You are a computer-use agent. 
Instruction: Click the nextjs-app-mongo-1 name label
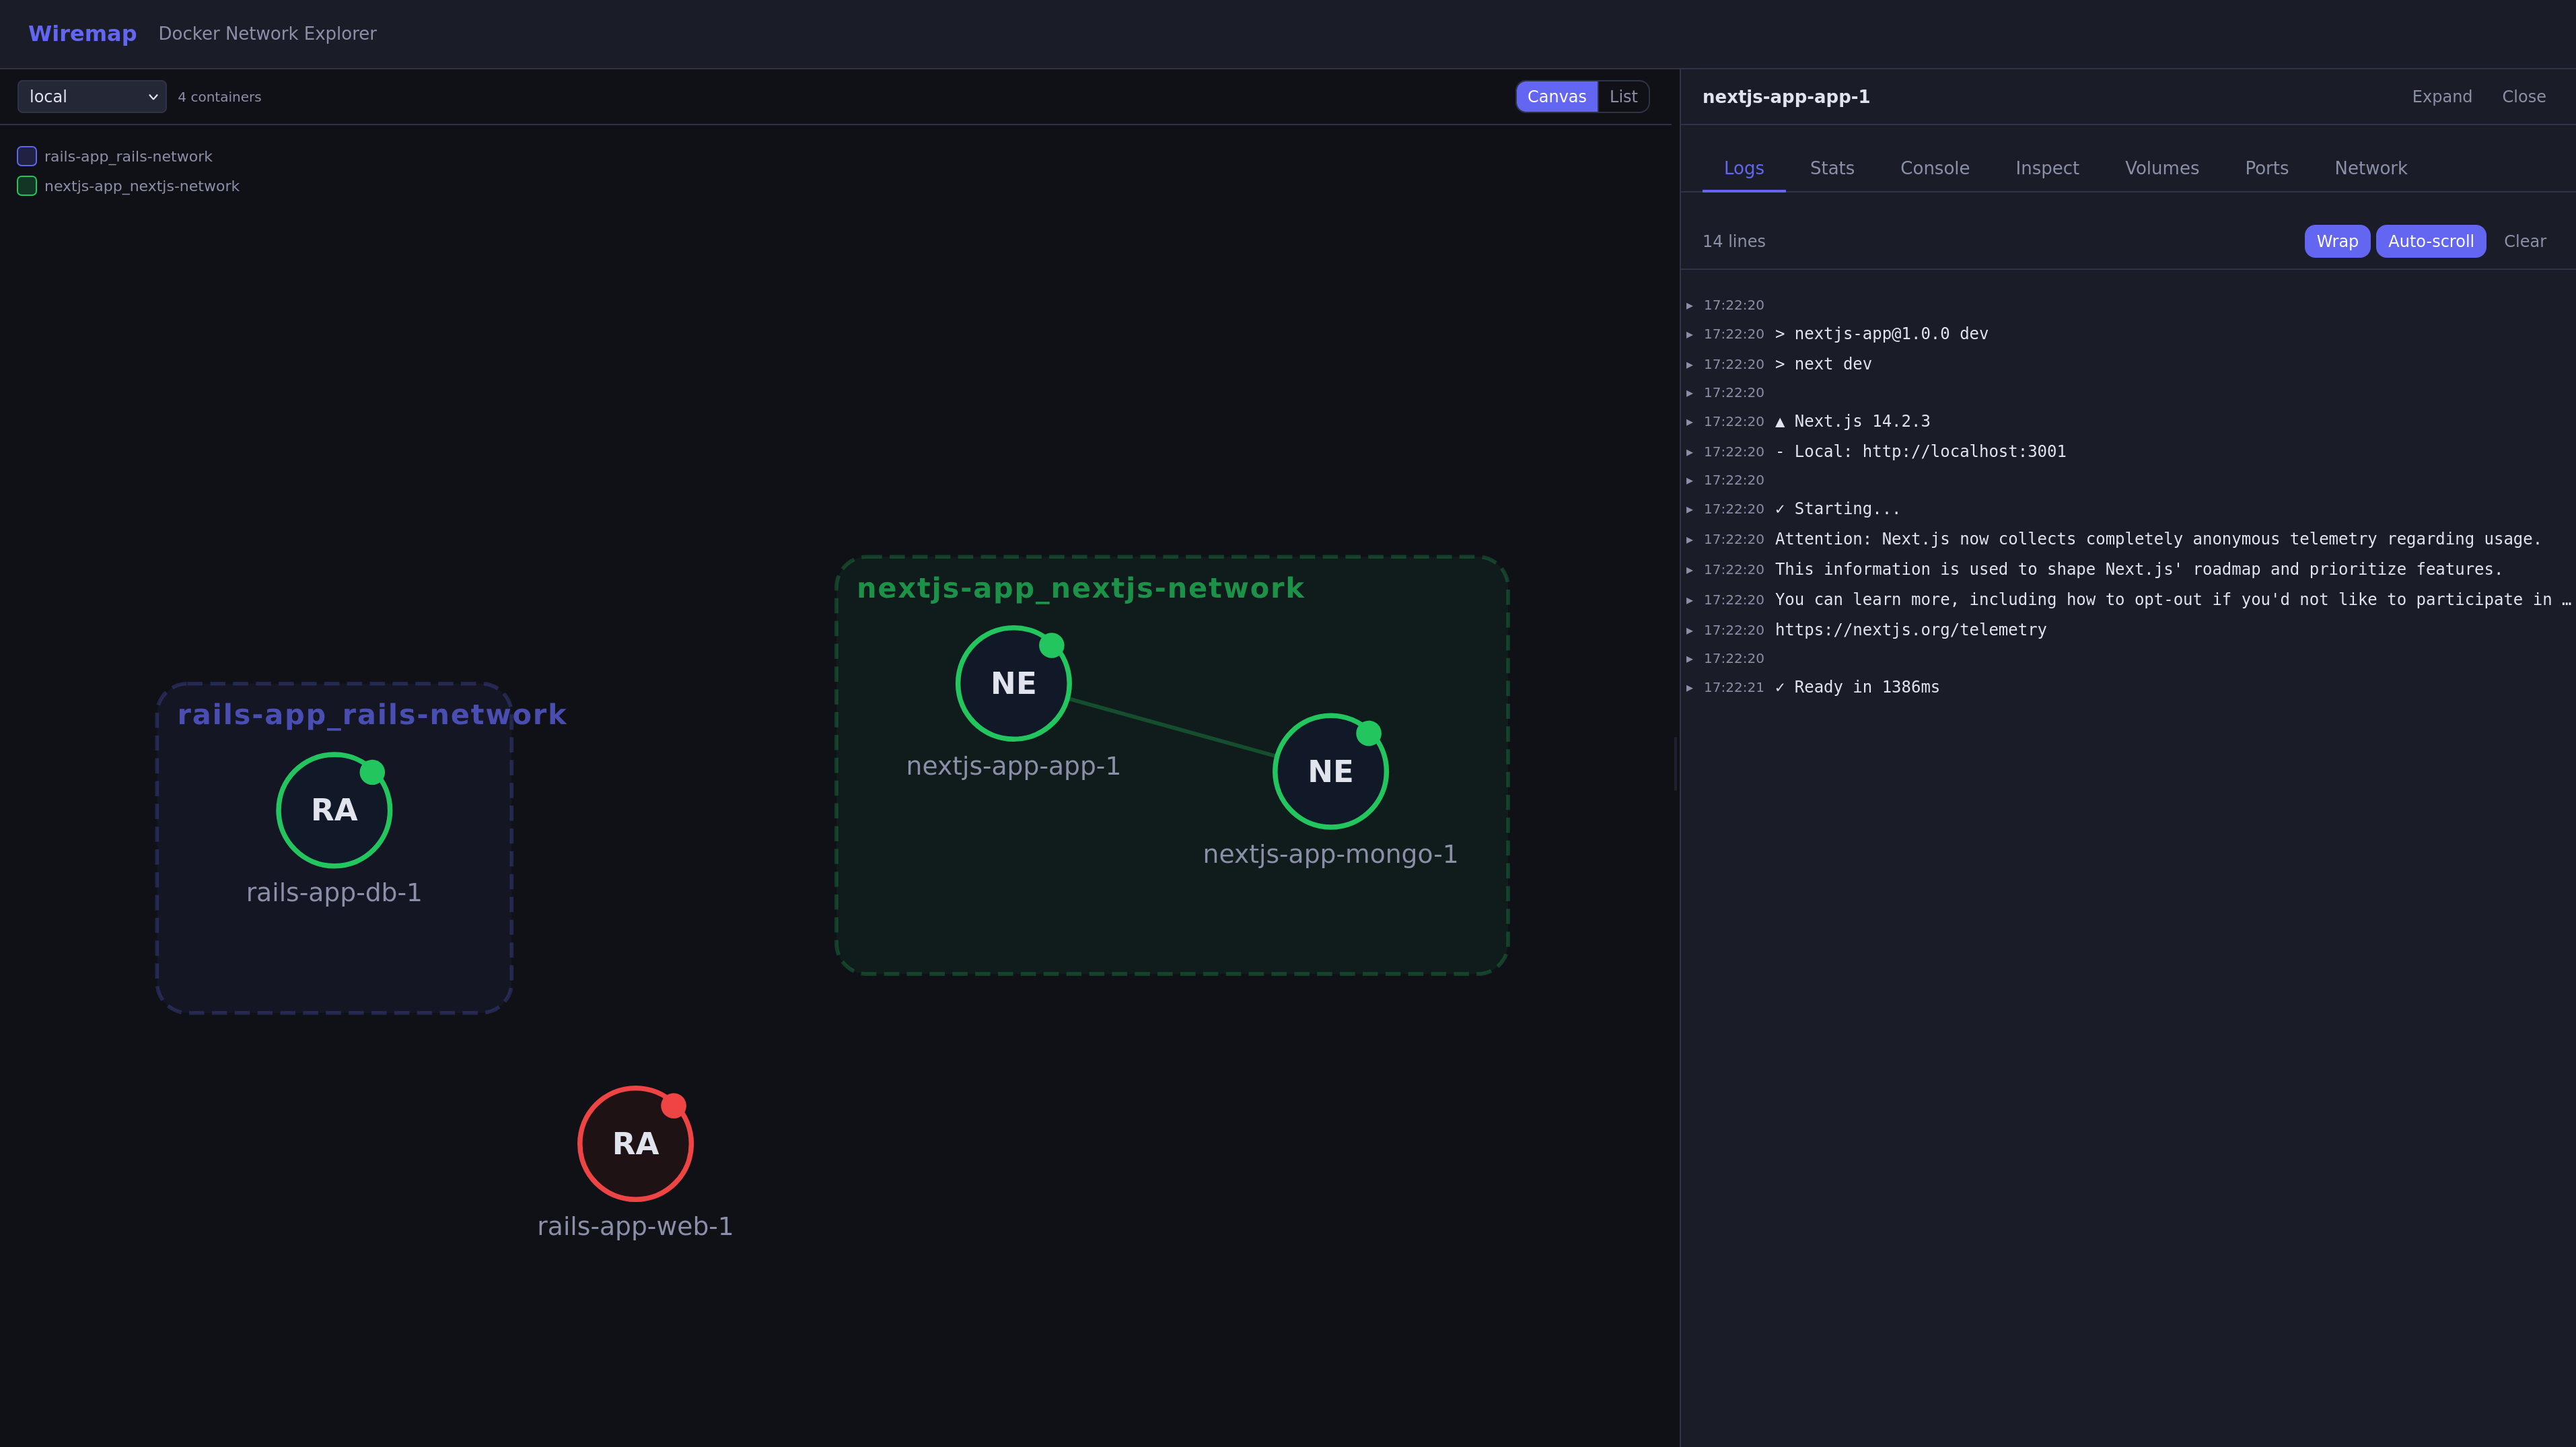pos(1330,854)
